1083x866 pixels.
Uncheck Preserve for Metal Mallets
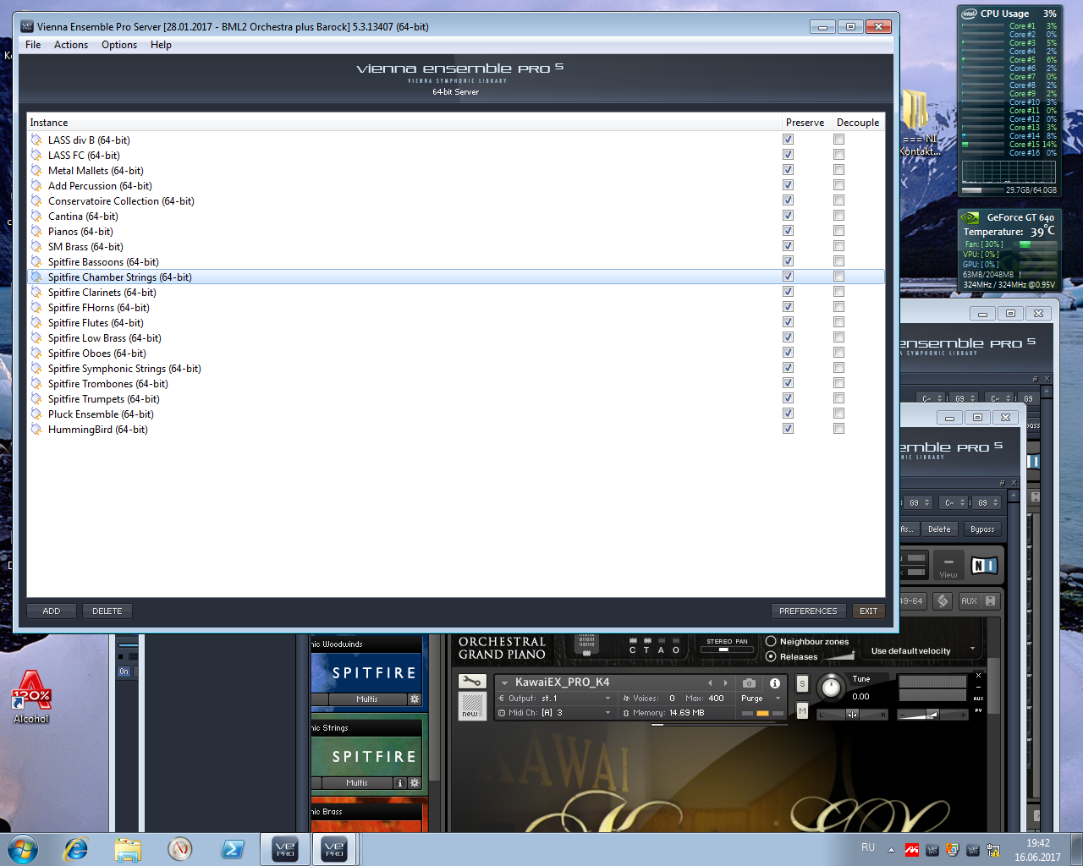[788, 170]
